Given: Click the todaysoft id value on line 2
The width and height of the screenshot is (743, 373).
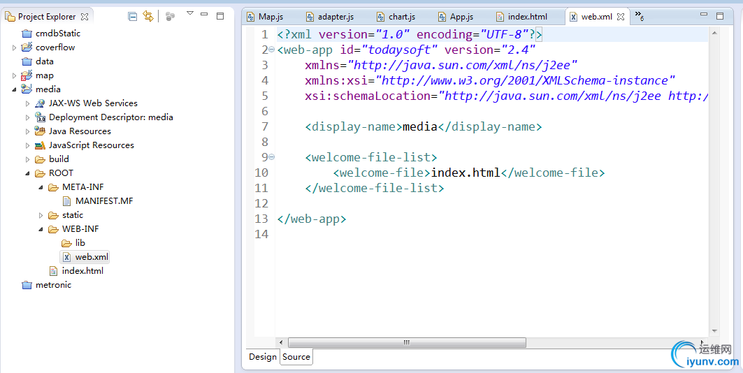Looking at the screenshot, I should 399,50.
